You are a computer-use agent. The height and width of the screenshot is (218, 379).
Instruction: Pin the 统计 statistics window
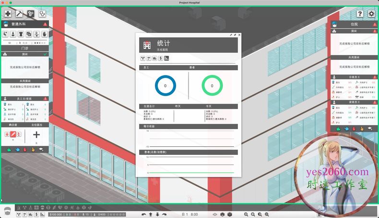point(235,35)
